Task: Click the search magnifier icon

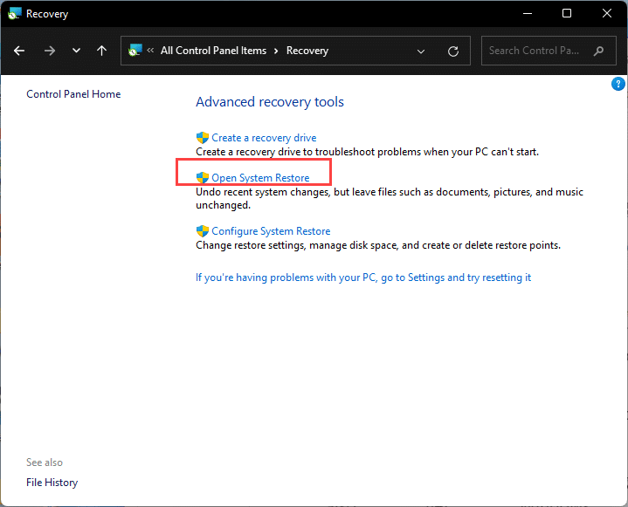Action: click(598, 51)
